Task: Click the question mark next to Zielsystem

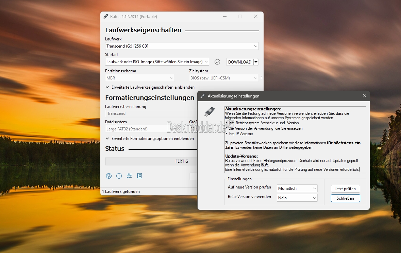Action: coord(261,77)
